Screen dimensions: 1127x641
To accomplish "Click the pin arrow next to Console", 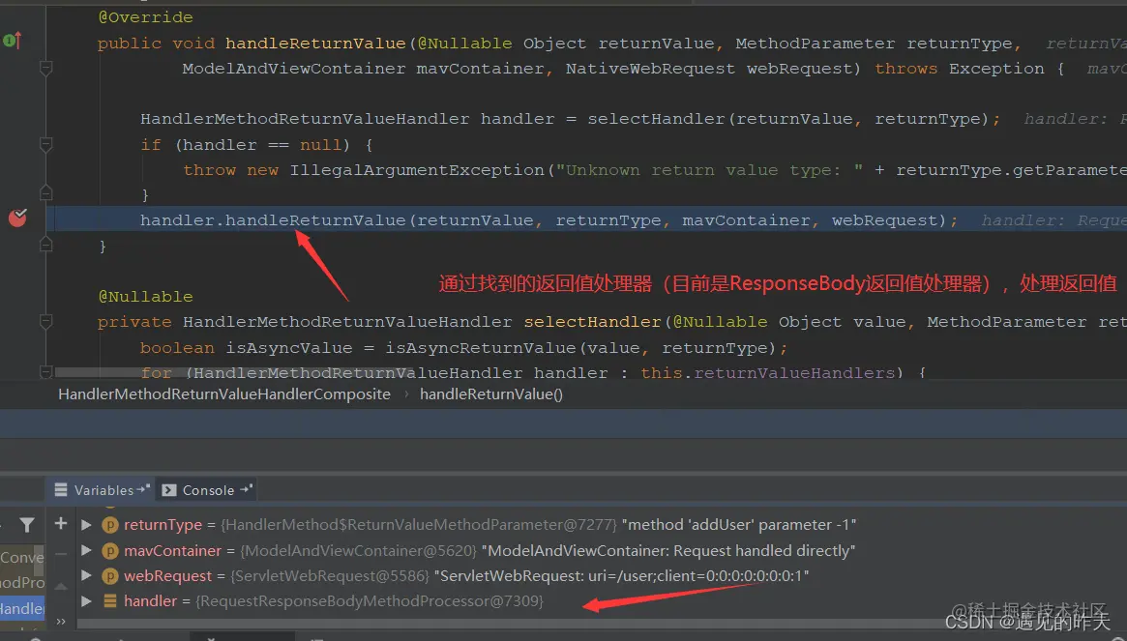I will coord(246,488).
